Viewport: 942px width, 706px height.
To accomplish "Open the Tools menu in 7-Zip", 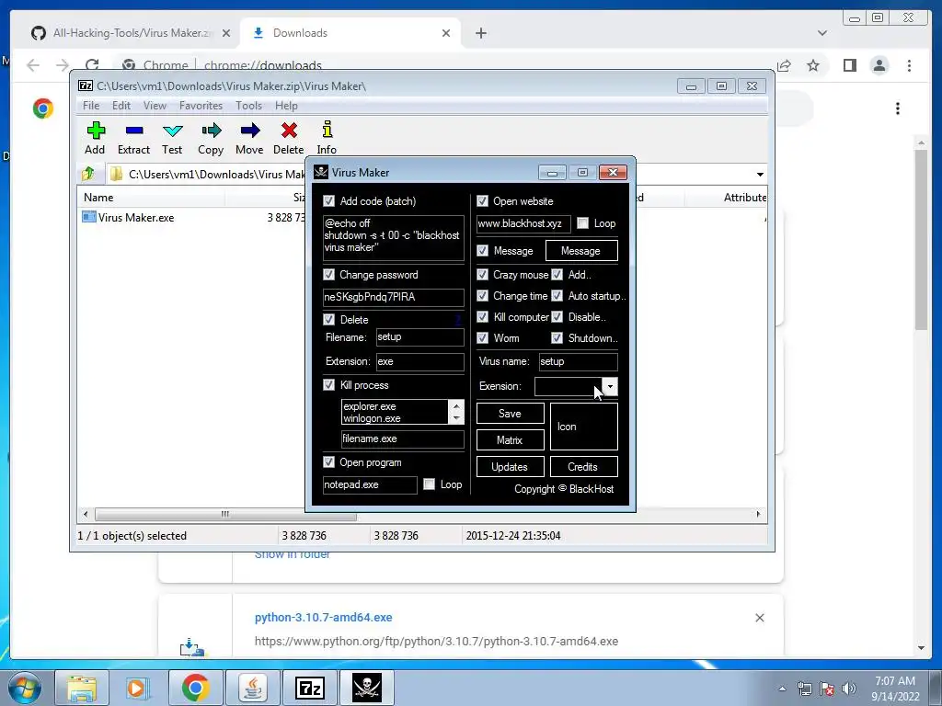I will (248, 106).
